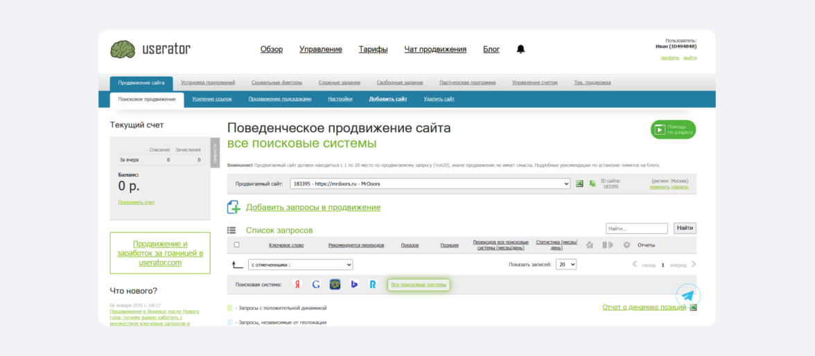Select Bing search engine icon
The height and width of the screenshot is (356, 815).
[354, 285]
